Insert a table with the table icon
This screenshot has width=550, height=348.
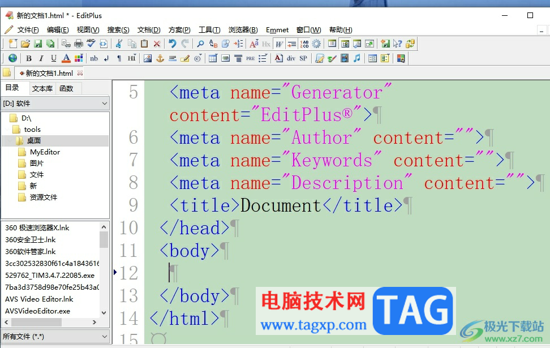pyautogui.click(x=213, y=58)
